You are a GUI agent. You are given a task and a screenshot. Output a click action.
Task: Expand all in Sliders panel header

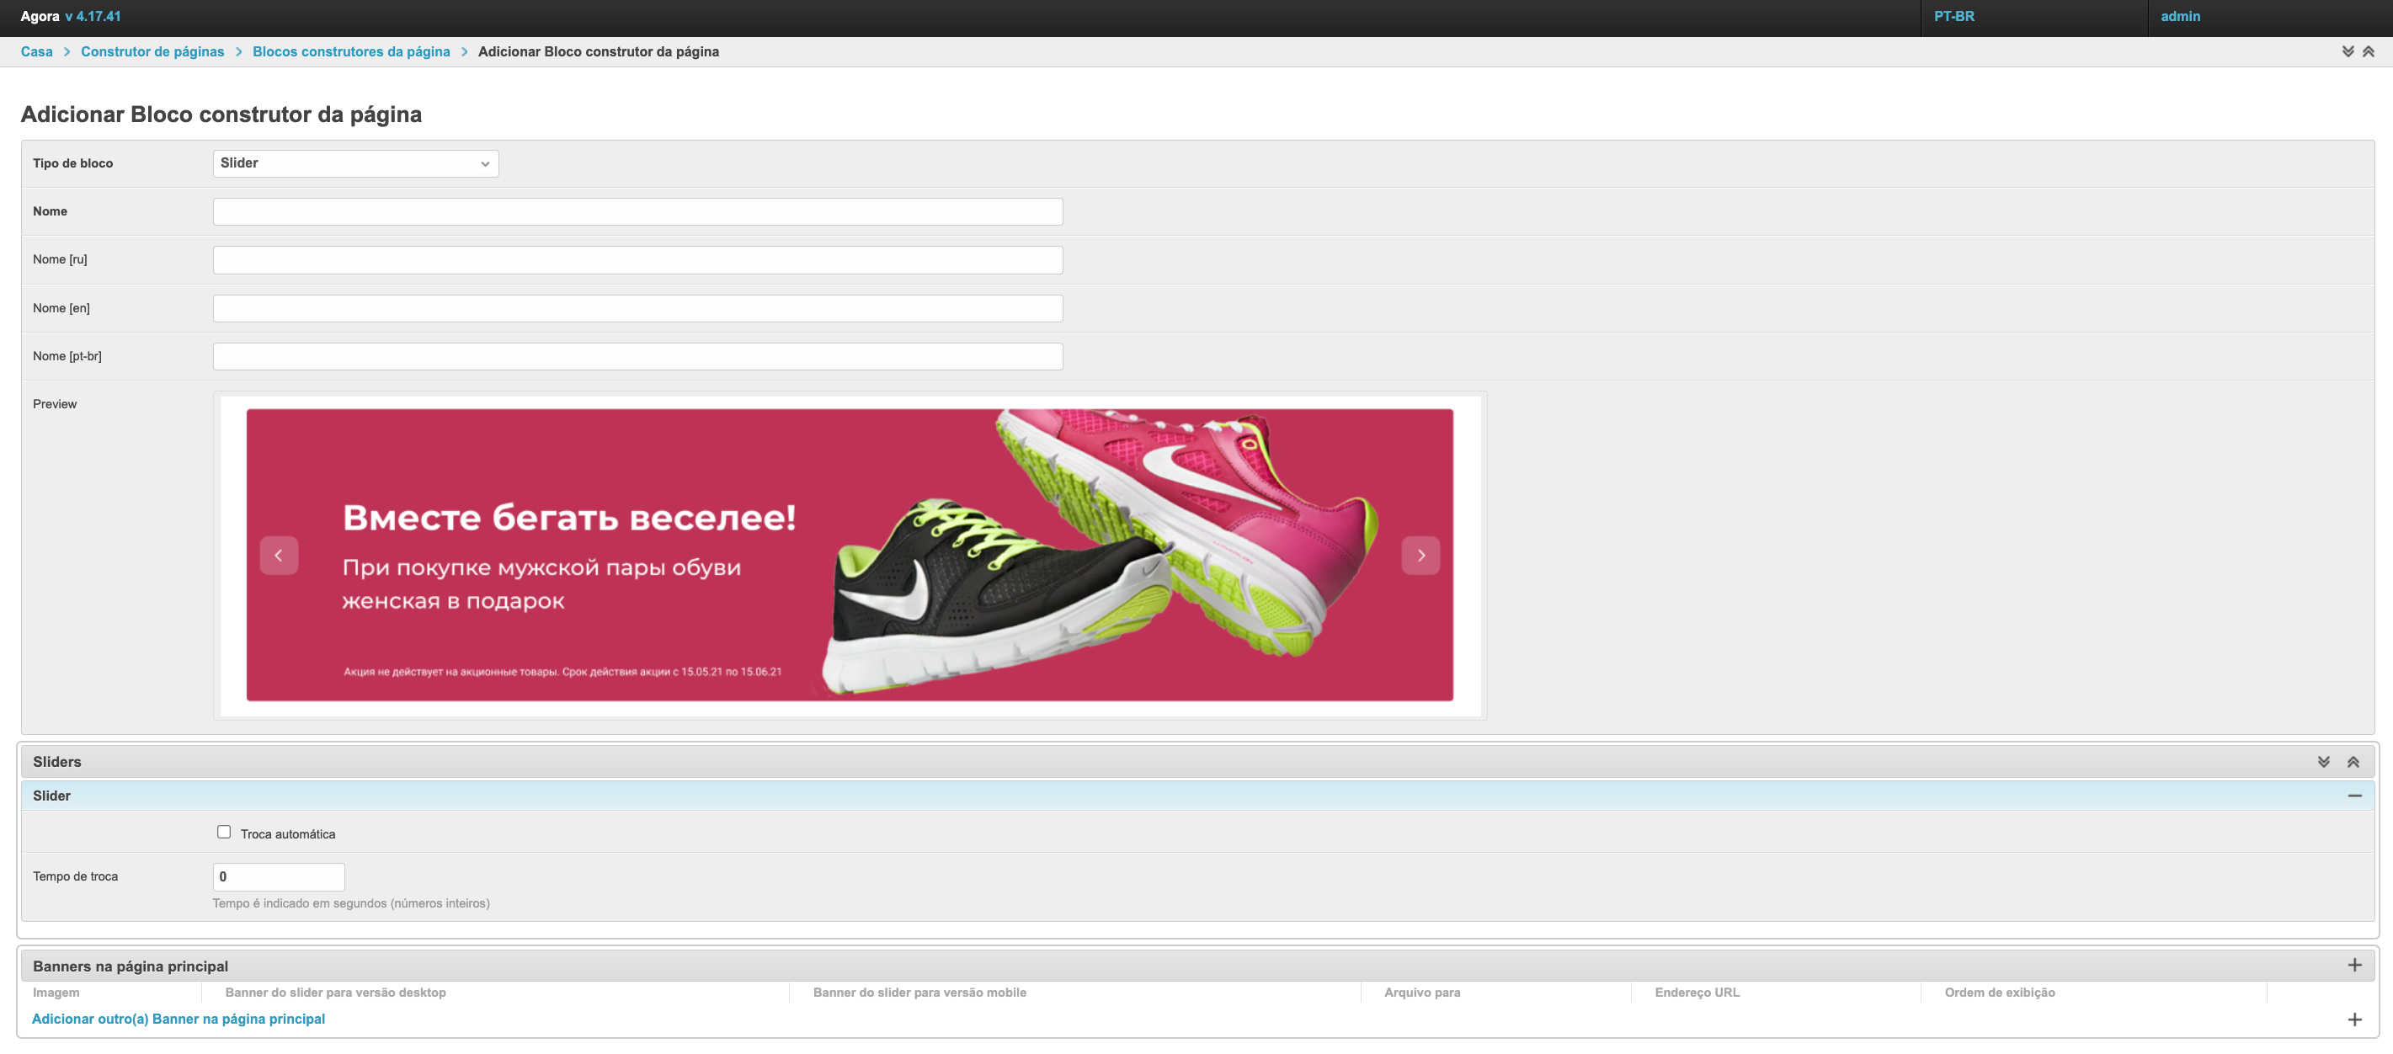[2323, 762]
